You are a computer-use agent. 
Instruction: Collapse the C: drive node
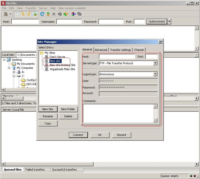click(14, 76)
